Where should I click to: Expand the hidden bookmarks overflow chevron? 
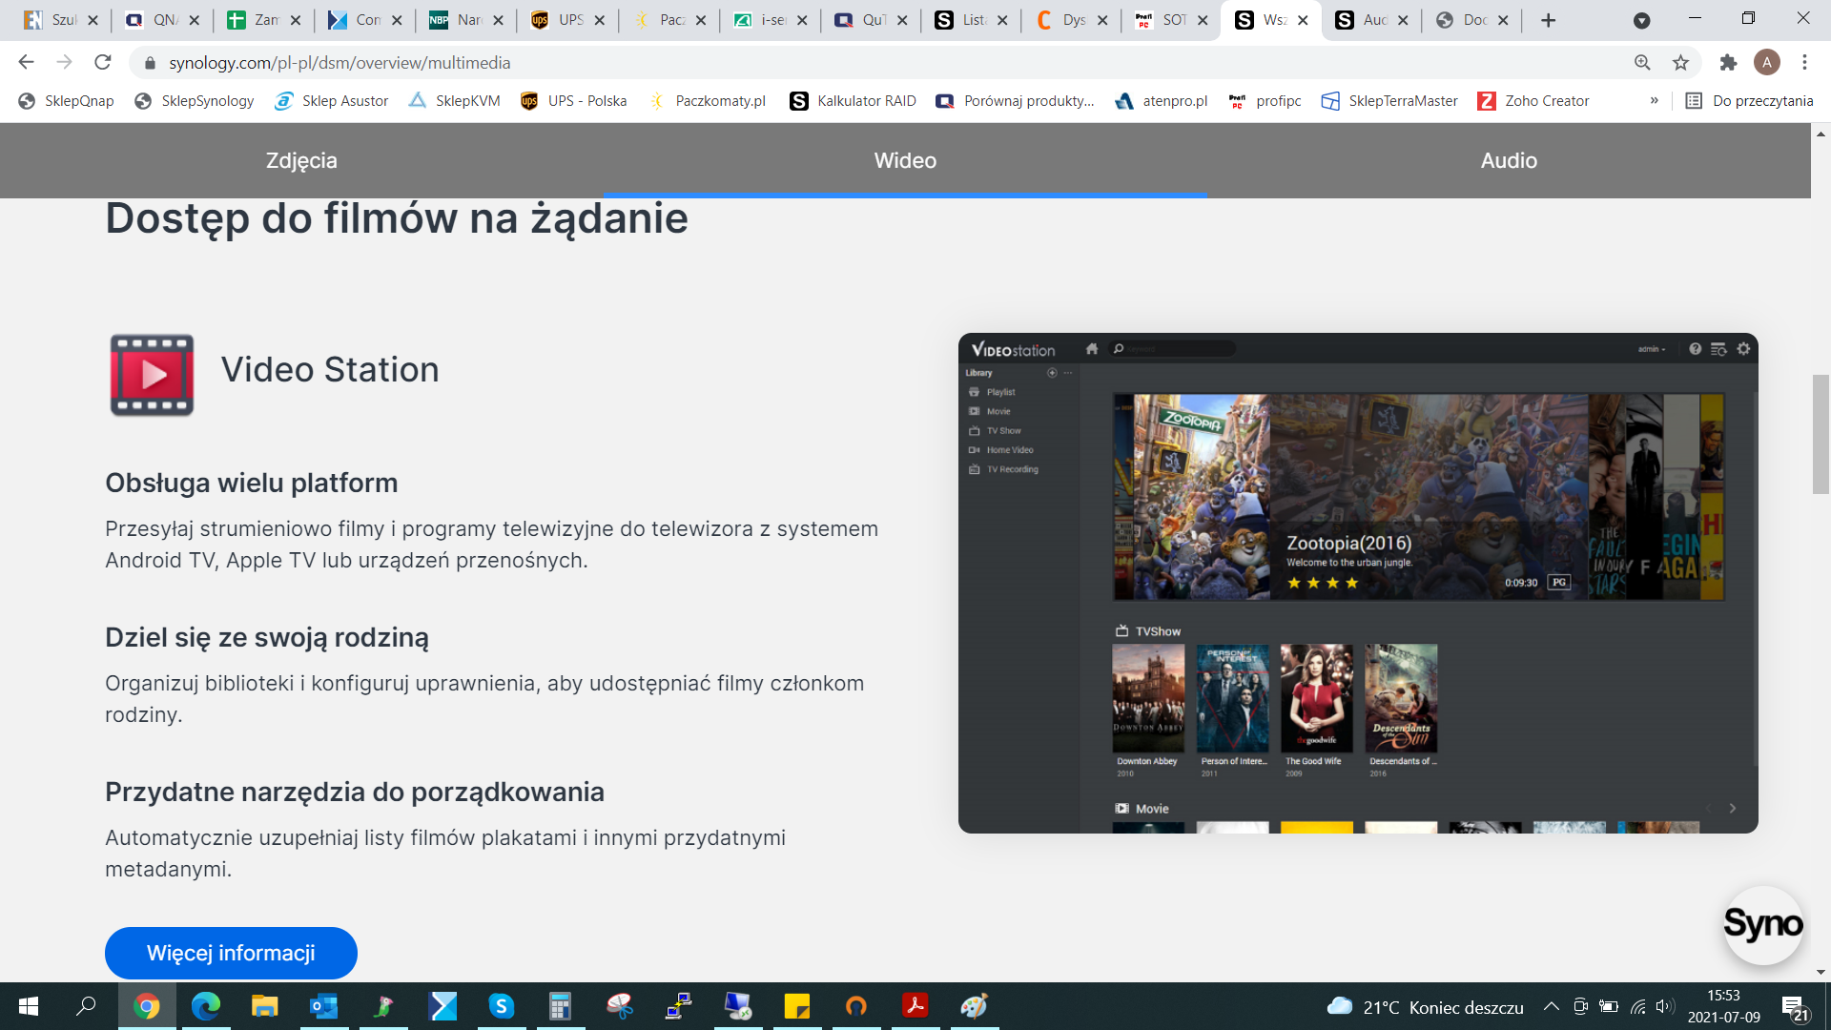pos(1654,101)
